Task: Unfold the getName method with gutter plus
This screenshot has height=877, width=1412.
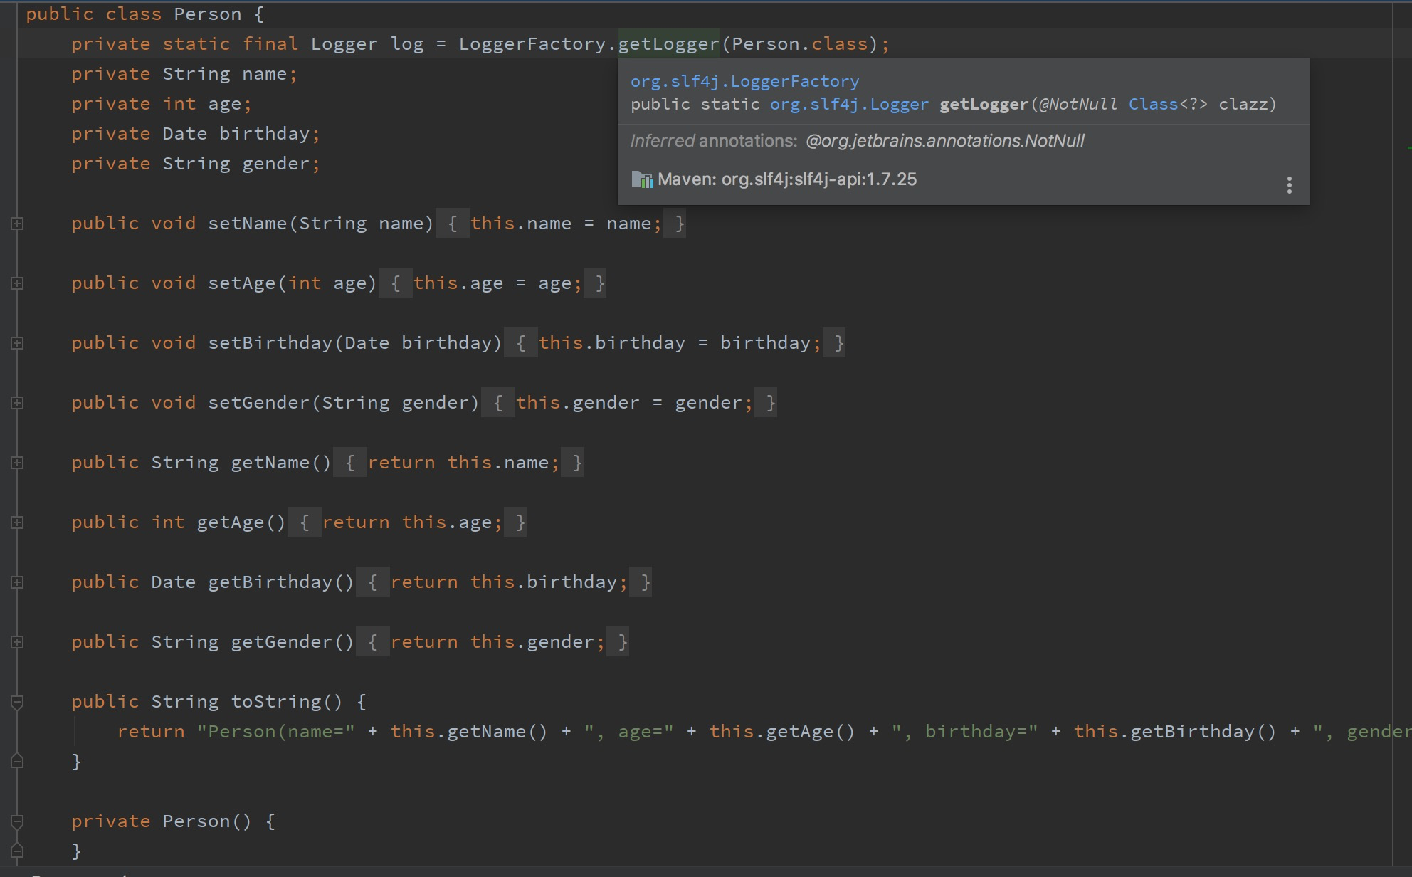Action: pyautogui.click(x=17, y=463)
